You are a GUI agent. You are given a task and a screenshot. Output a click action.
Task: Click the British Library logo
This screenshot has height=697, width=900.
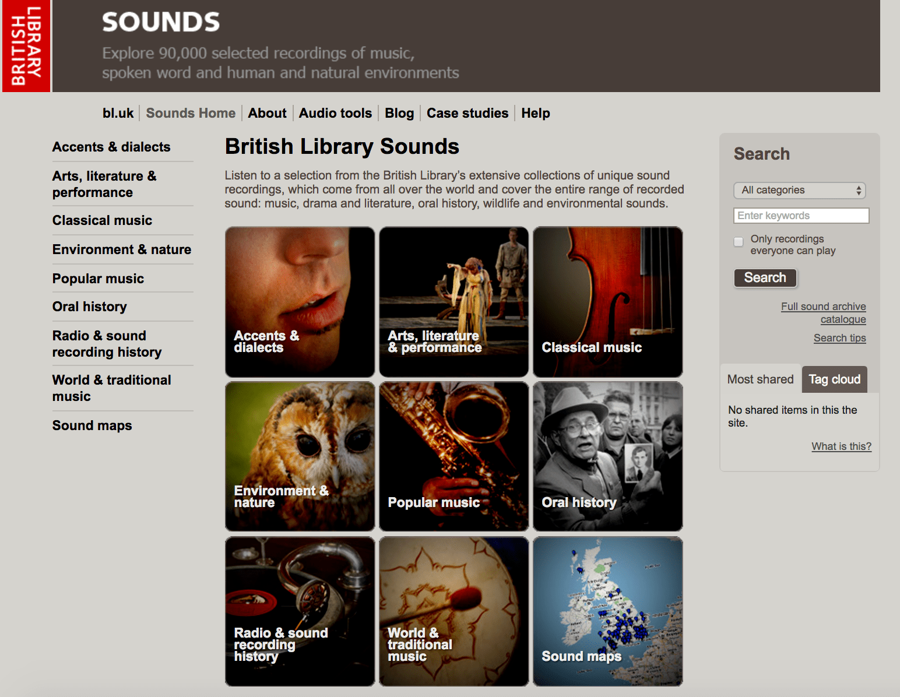click(26, 46)
